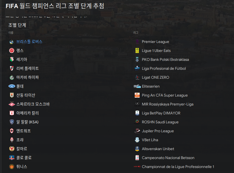Viewport: 234px width, 173px height.
Task: Click the Bristol Rovers club badge
Action: (12, 42)
